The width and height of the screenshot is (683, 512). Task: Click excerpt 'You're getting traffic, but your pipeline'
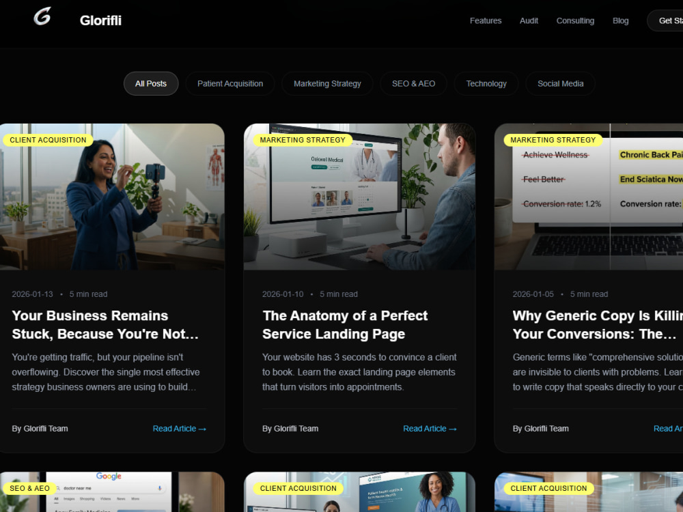(106, 372)
